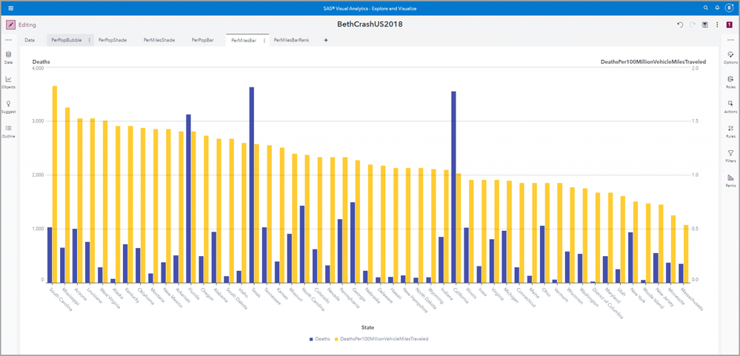Switch to the PerPopBar tab
This screenshot has width=740, height=356.
pyautogui.click(x=202, y=41)
